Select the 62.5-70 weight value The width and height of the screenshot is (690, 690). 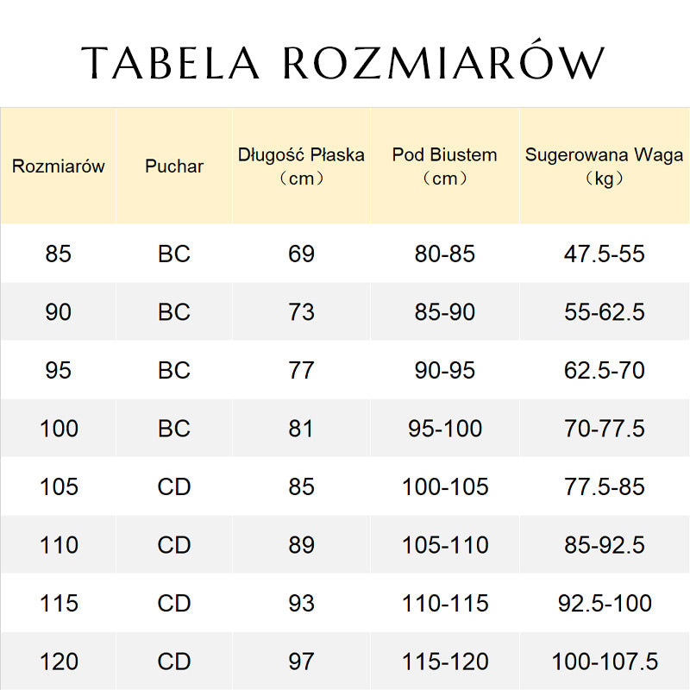click(605, 370)
